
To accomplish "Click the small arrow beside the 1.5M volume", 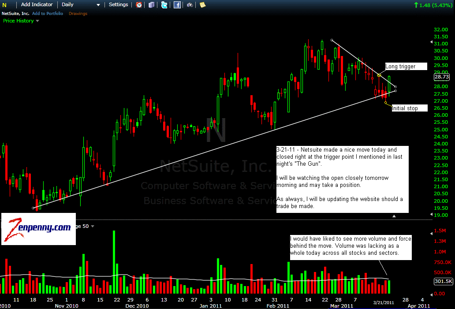I will [x=431, y=233].
